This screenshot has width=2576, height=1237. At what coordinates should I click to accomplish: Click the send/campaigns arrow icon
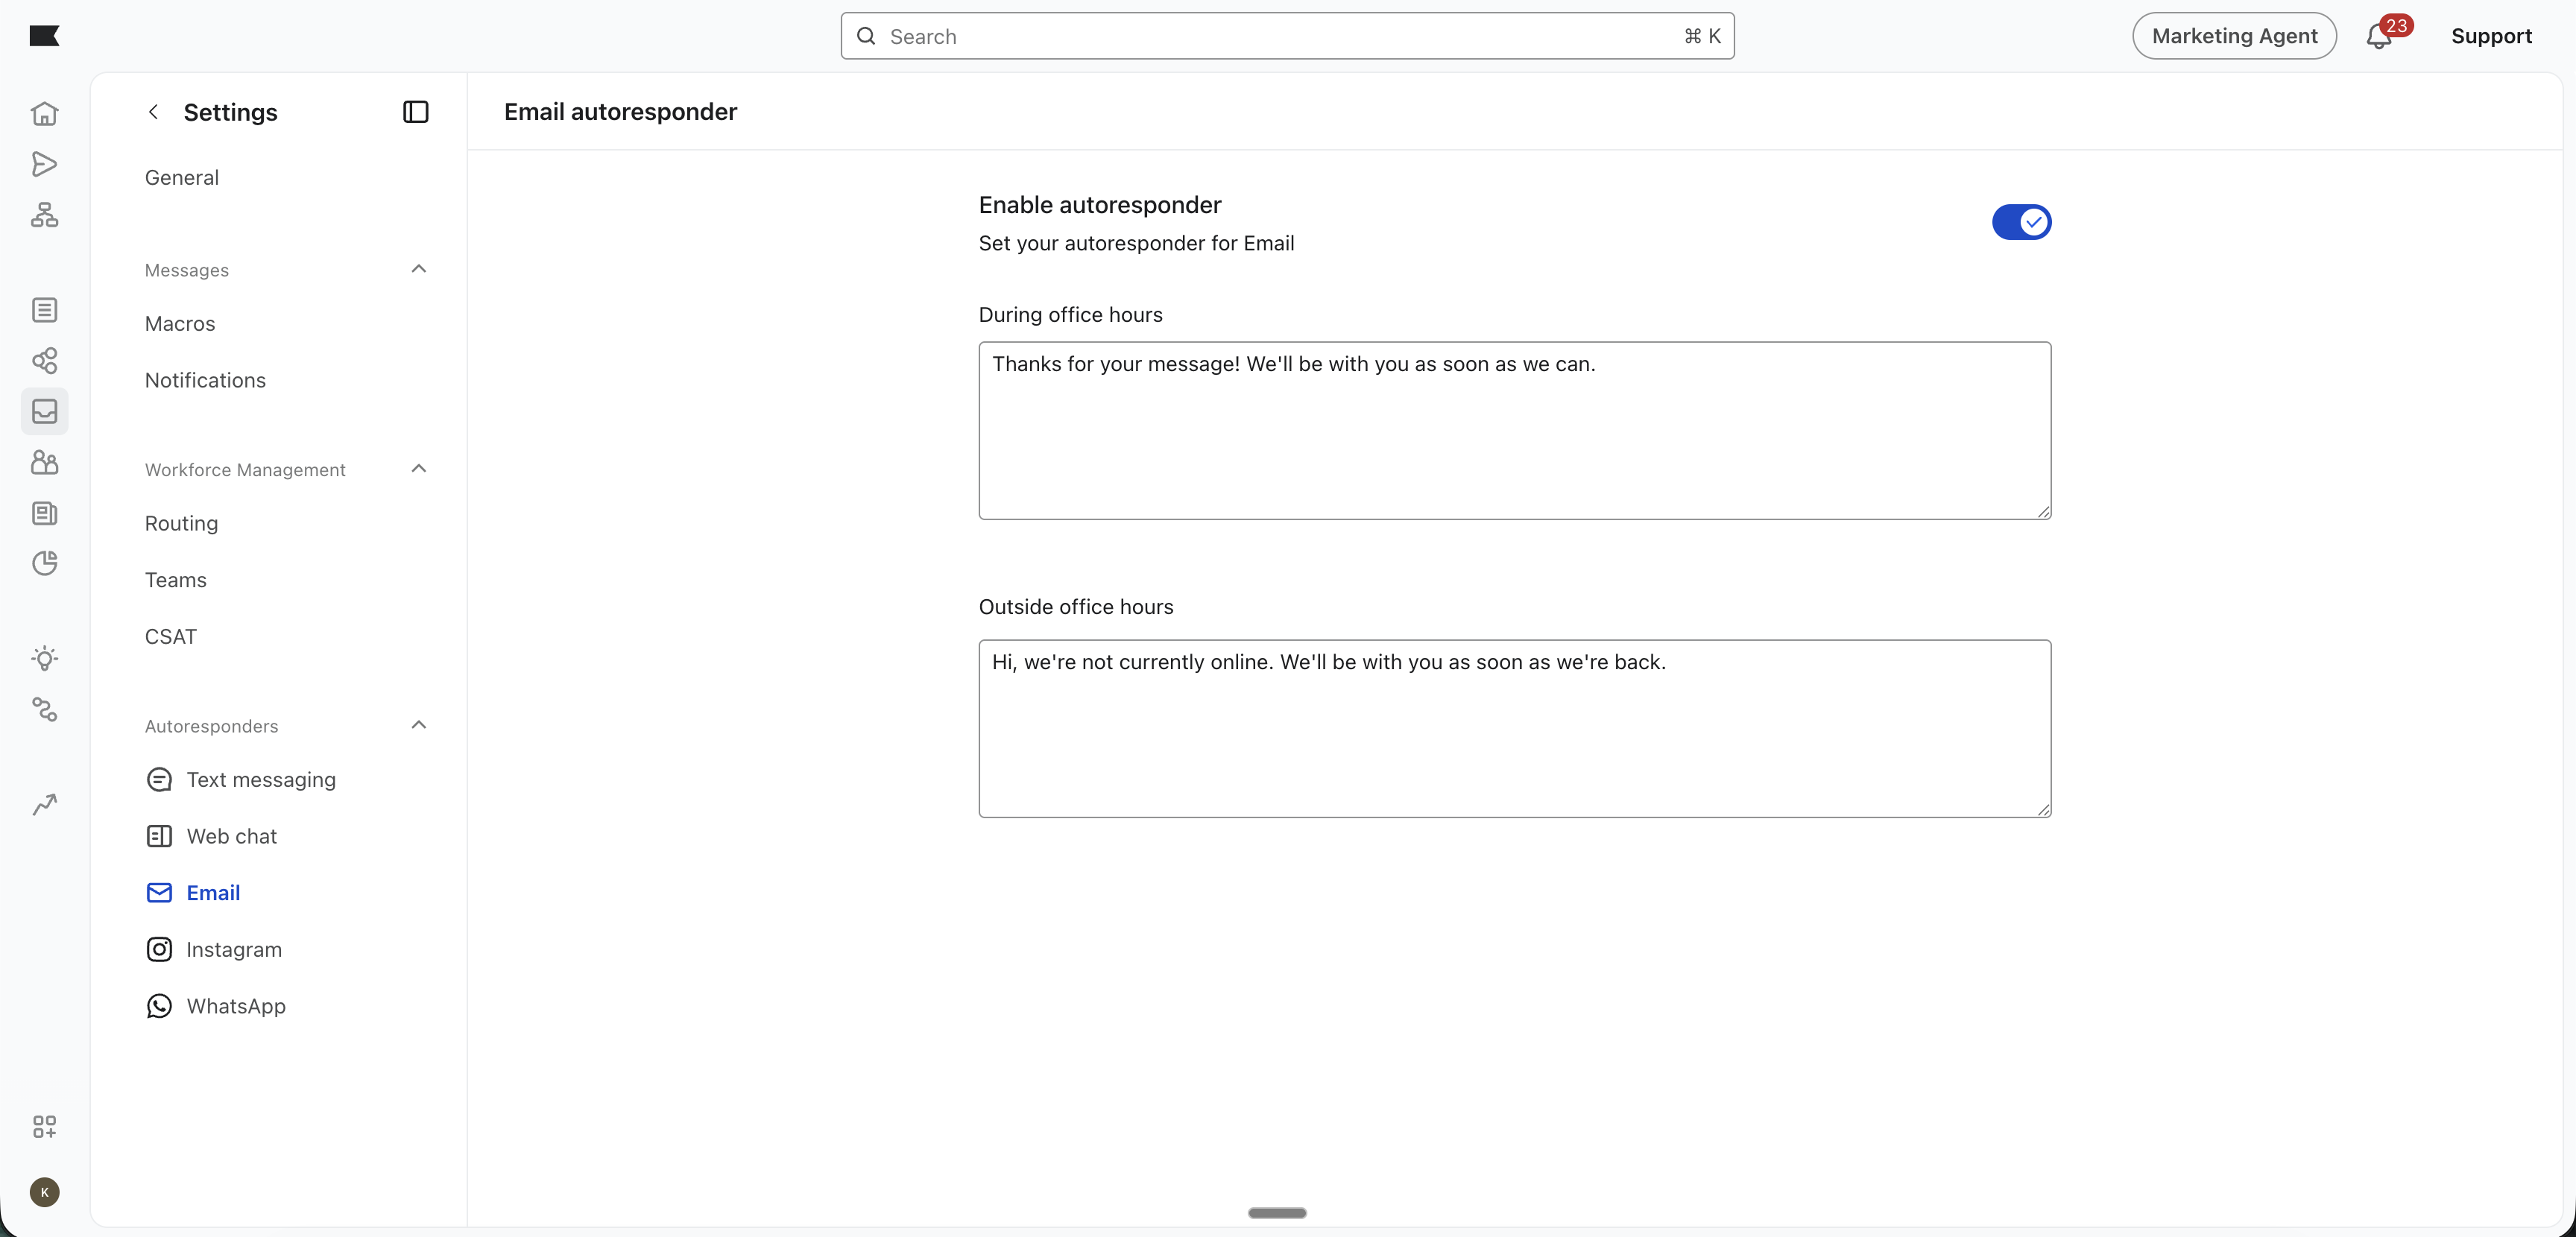(x=44, y=164)
